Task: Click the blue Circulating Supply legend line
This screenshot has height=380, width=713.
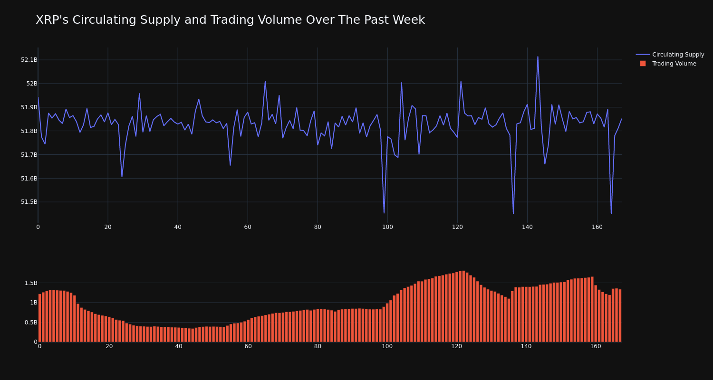Action: [x=643, y=55]
